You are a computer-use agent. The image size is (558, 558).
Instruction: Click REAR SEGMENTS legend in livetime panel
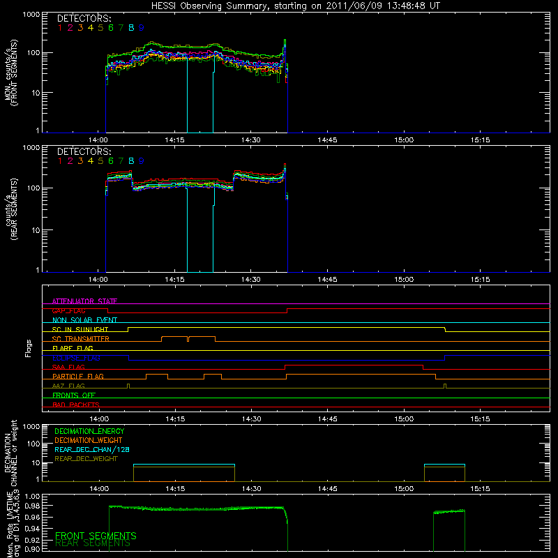pyautogui.click(x=93, y=543)
